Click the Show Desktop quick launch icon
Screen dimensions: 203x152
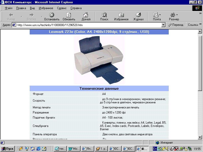pos(44,149)
